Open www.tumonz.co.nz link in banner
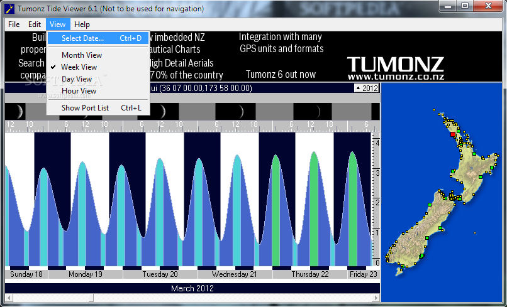The width and height of the screenshot is (507, 307). coord(396,77)
